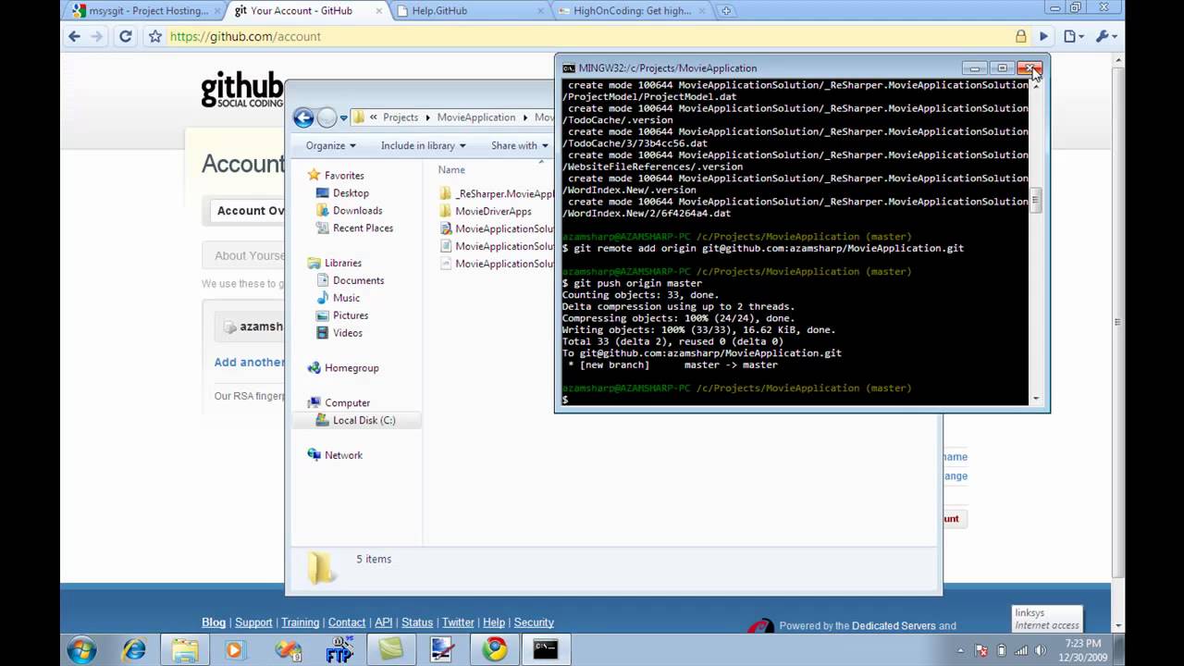The image size is (1184, 666).
Task: Switch to the command prompt taskbar button
Action: 546,649
